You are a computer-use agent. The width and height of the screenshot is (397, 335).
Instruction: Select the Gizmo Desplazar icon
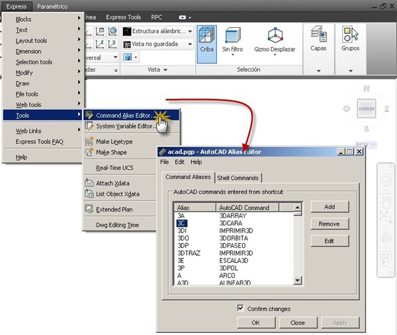tap(275, 36)
